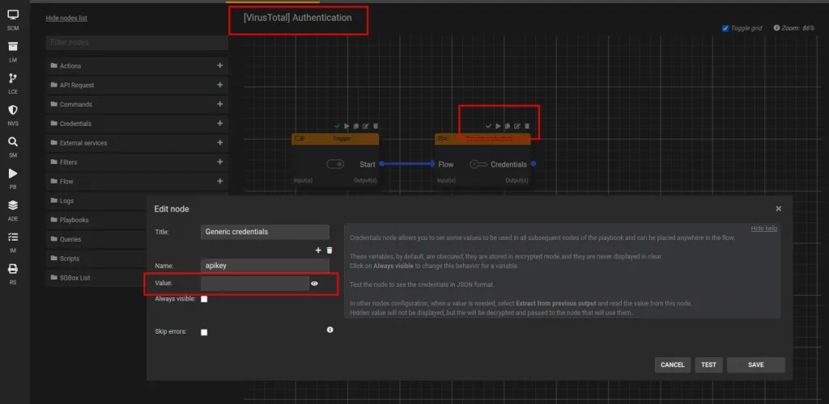829x404 pixels.
Task: Click Cancel in Edit node dialog
Action: 673,365
